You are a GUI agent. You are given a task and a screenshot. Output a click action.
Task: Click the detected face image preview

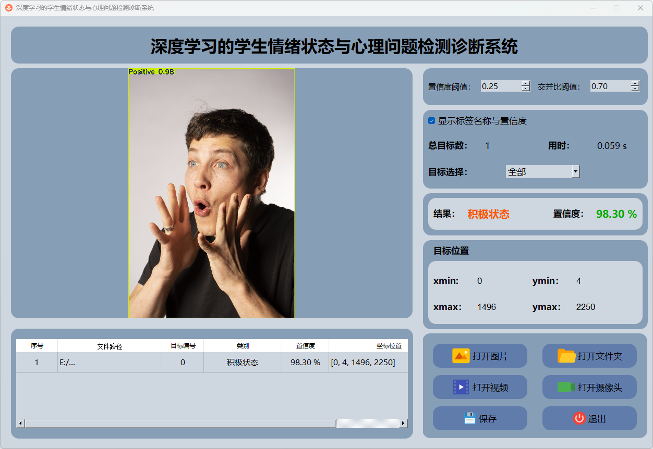click(x=211, y=193)
